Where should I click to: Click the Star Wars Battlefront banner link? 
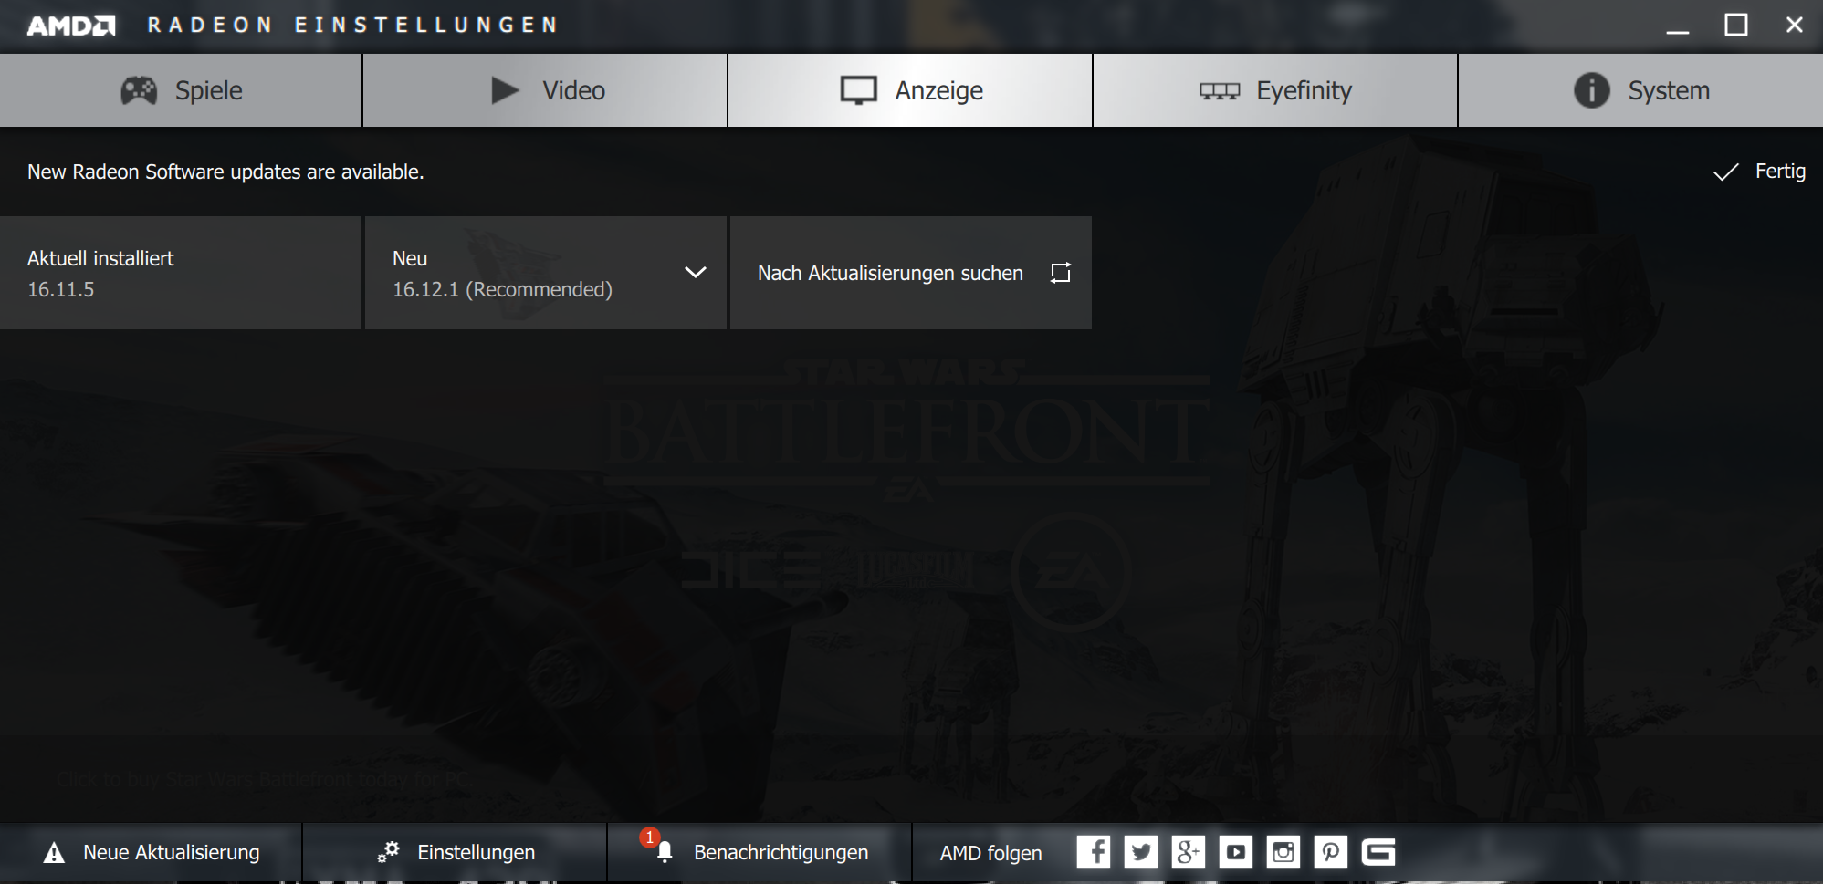pyautogui.click(x=265, y=780)
